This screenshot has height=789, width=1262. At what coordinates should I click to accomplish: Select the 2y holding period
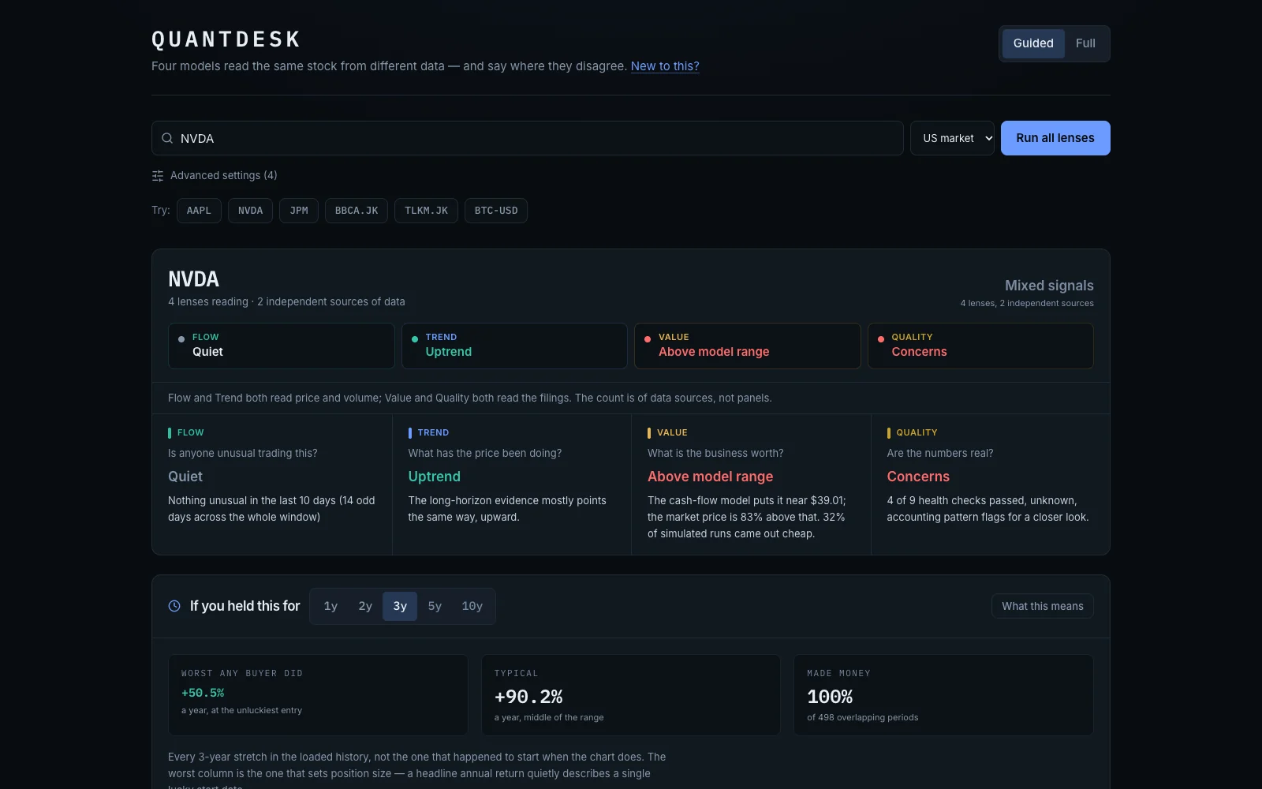[x=365, y=606]
